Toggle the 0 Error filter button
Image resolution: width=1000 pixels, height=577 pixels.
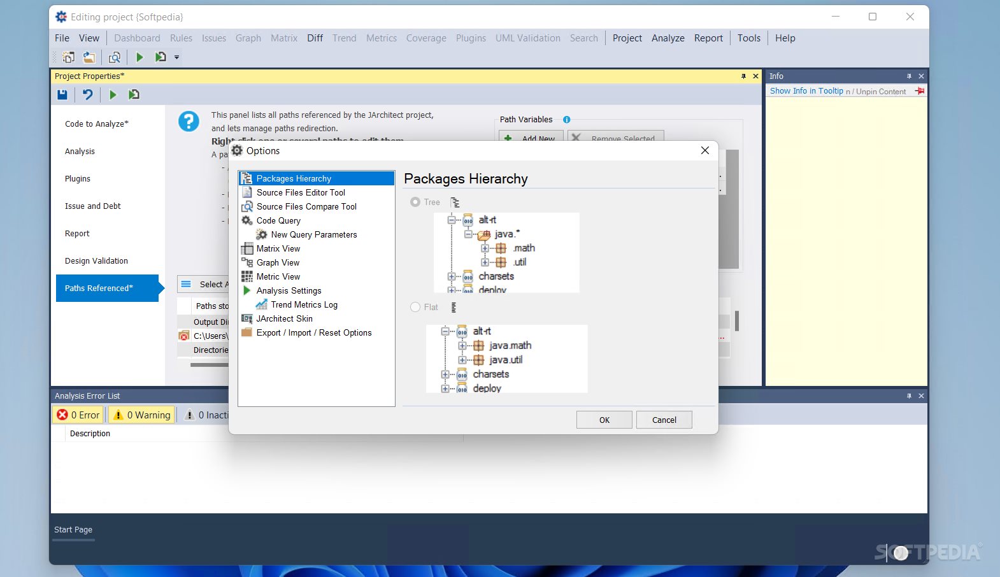[78, 415]
